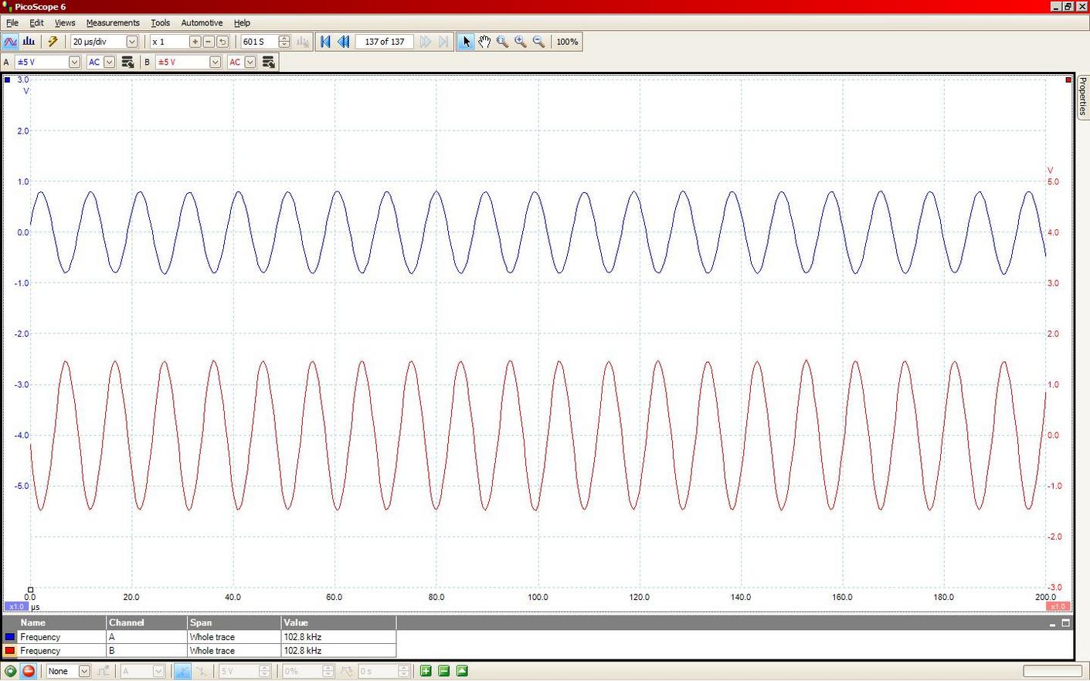Open the None trigger mode dropdown
The image size is (1090, 681).
pos(83,671)
